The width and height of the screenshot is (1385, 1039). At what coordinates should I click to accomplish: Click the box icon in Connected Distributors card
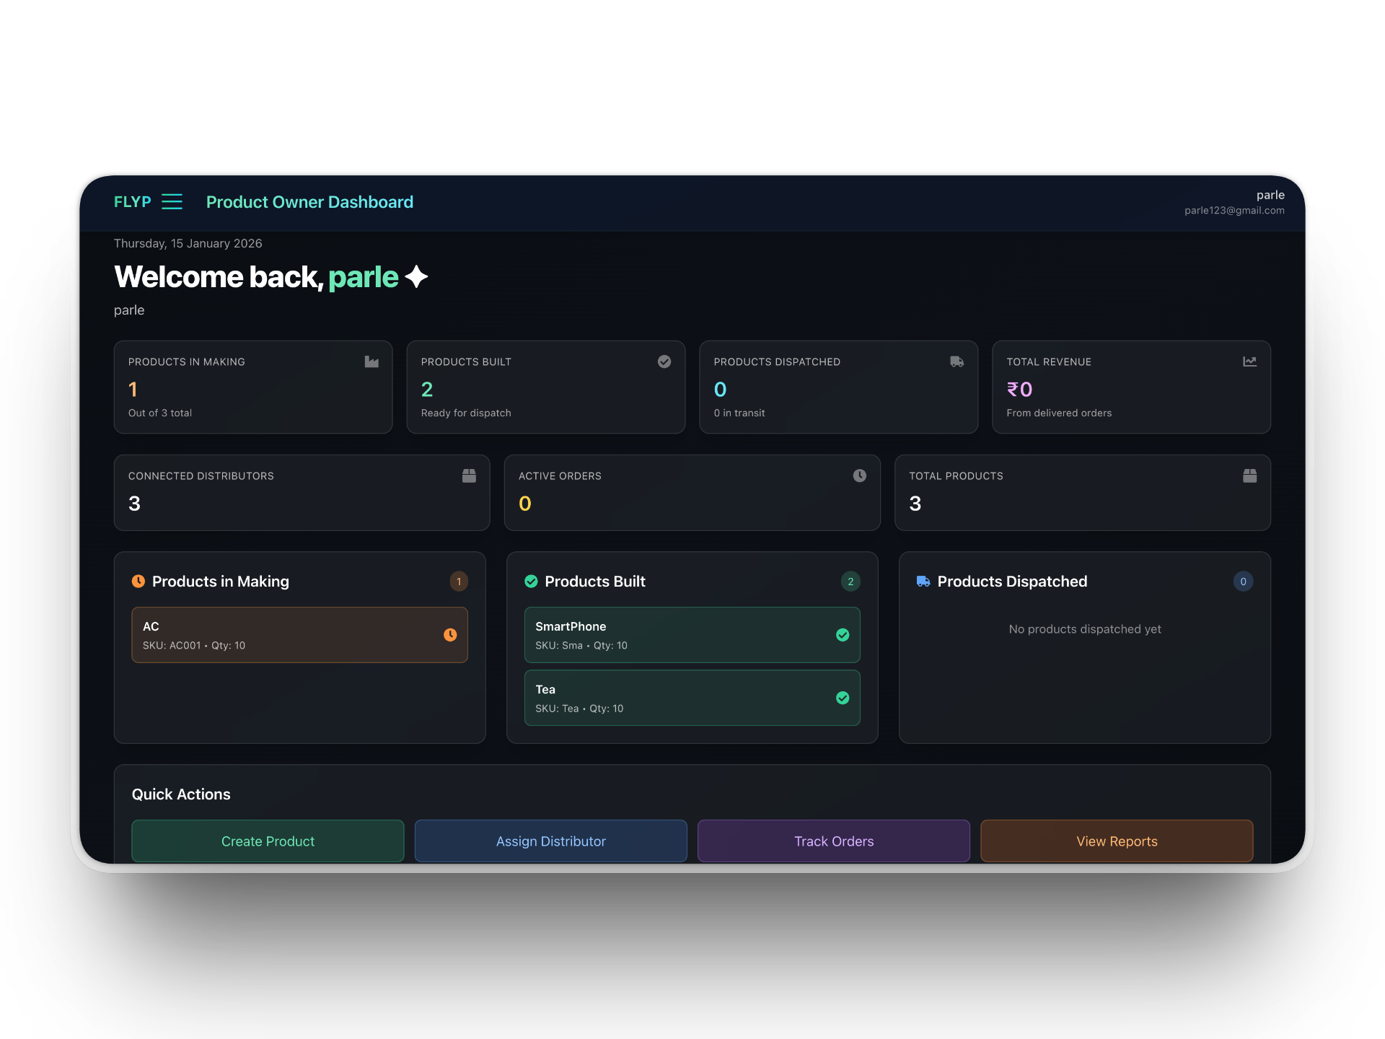tap(469, 475)
